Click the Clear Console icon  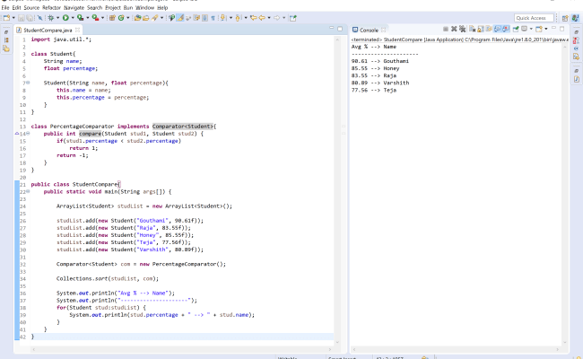(472, 29)
